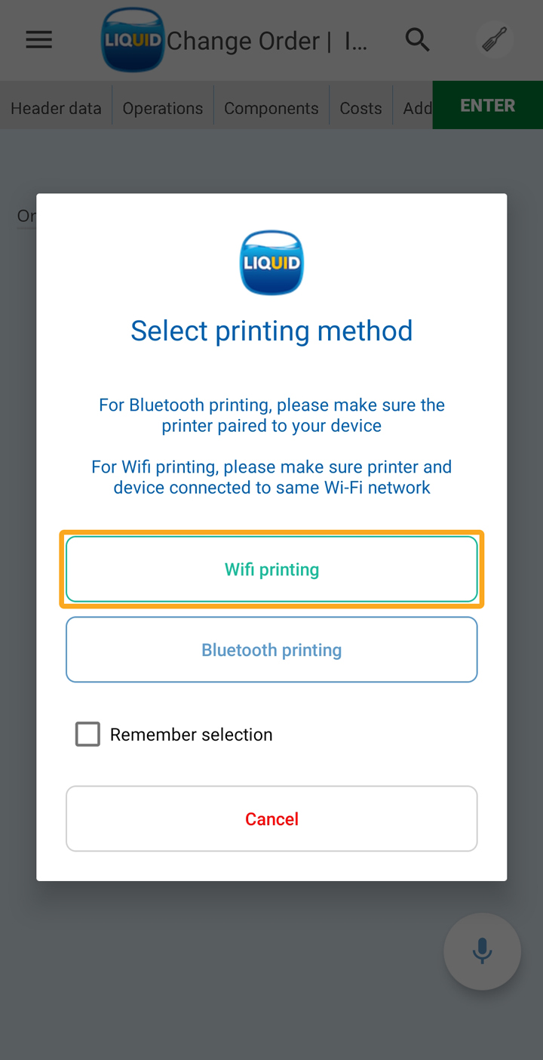
Task: Open search with the magnifier icon
Action: tap(418, 40)
